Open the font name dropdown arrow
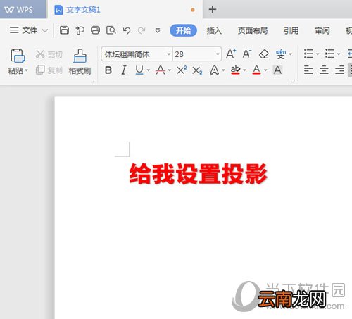 169,54
